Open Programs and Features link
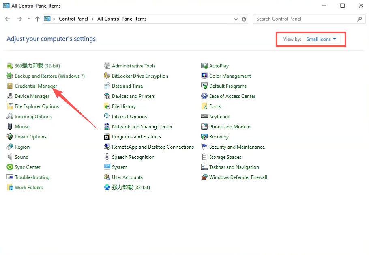The image size is (369, 255). (137, 137)
